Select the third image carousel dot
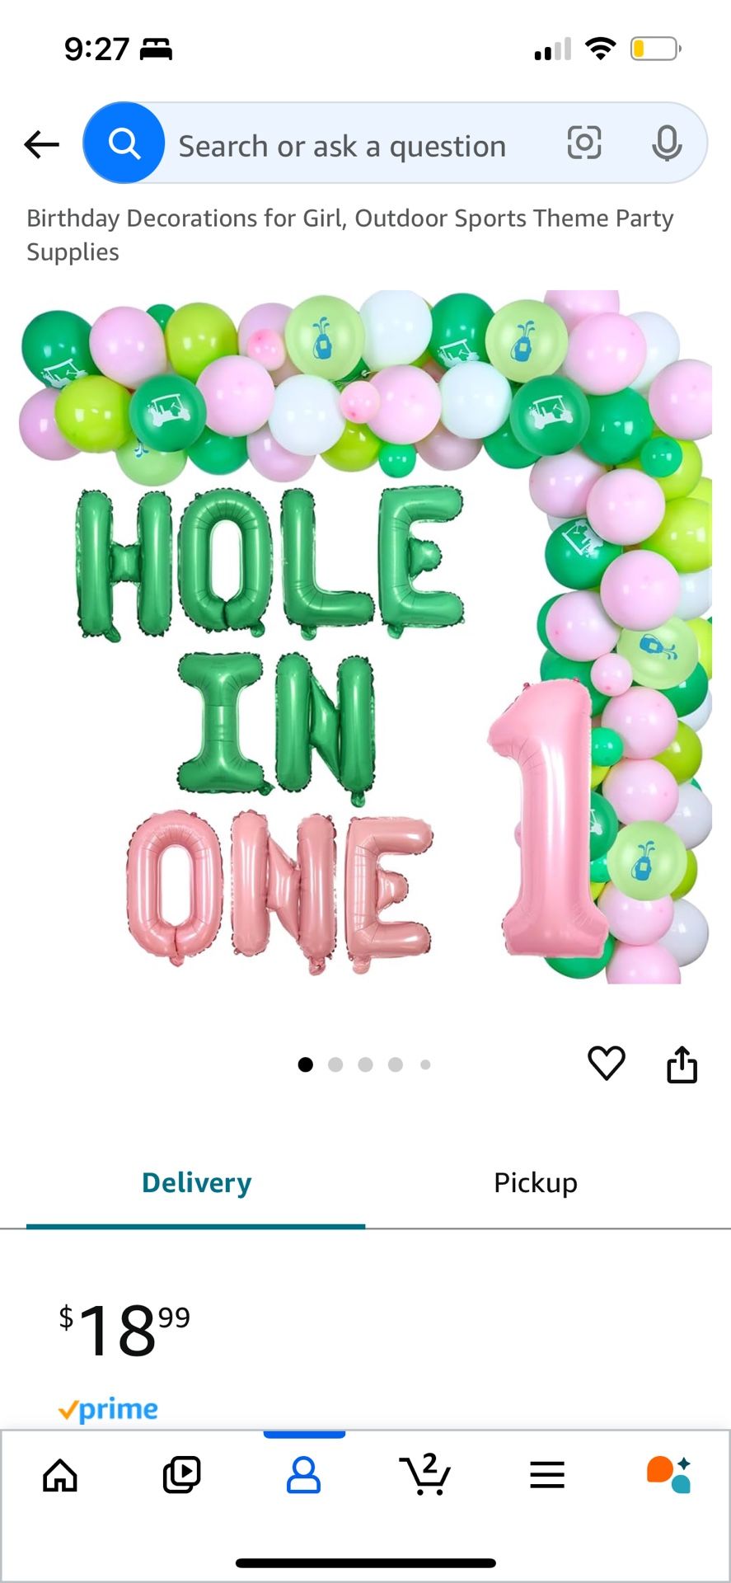731x1583 pixels. pos(365,1064)
